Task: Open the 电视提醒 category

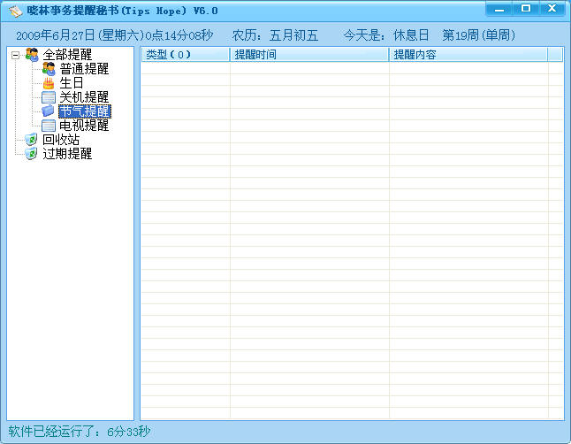Action: (x=84, y=126)
